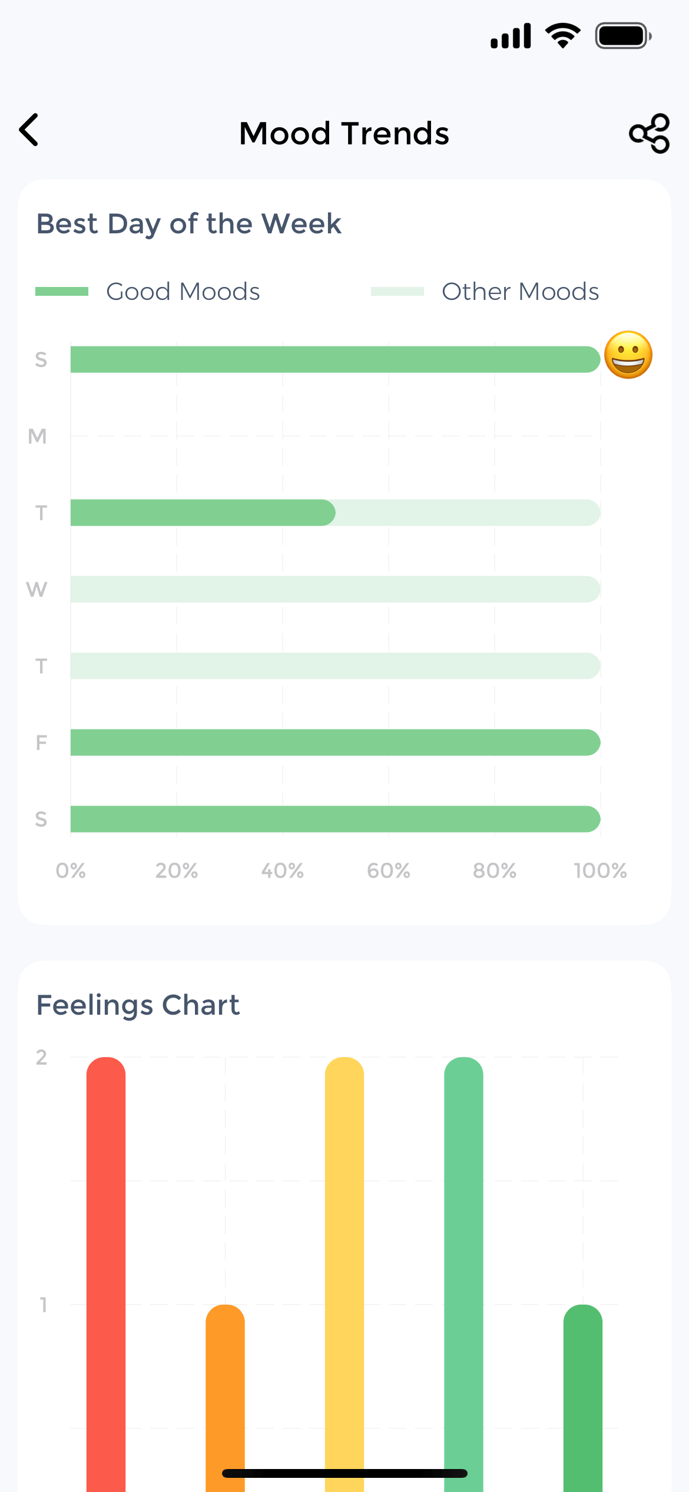The width and height of the screenshot is (689, 1492).
Task: Tap the good moods portion of Tuesday bar
Action: (x=203, y=513)
